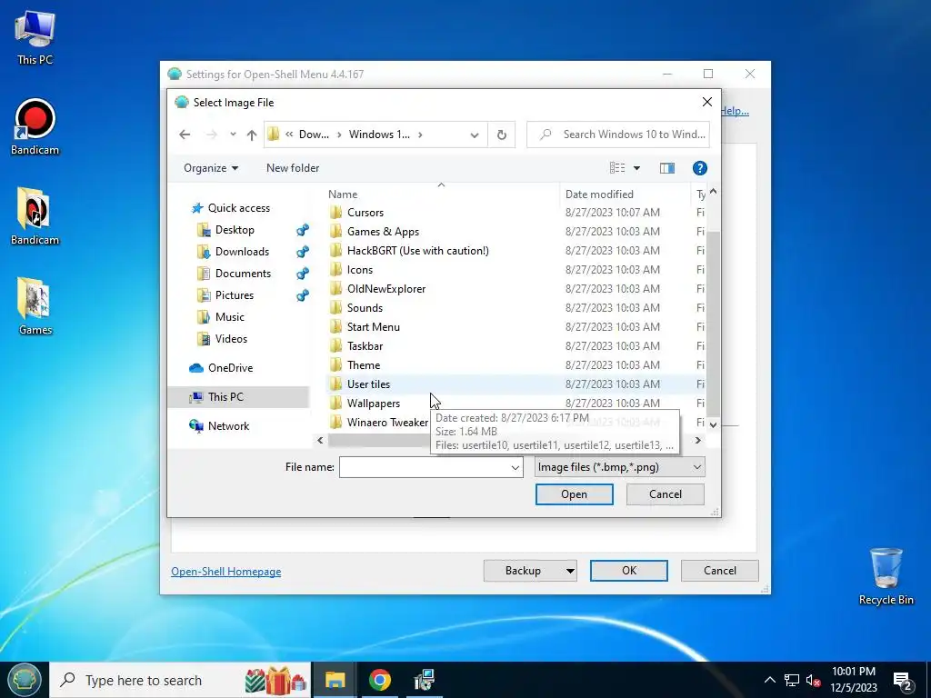Click the Backup dropdown button
This screenshot has width=931, height=698.
530,571
